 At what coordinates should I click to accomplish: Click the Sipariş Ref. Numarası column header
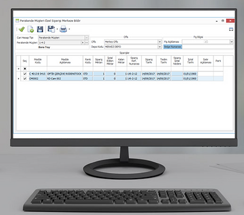pyautogui.click(x=134, y=61)
